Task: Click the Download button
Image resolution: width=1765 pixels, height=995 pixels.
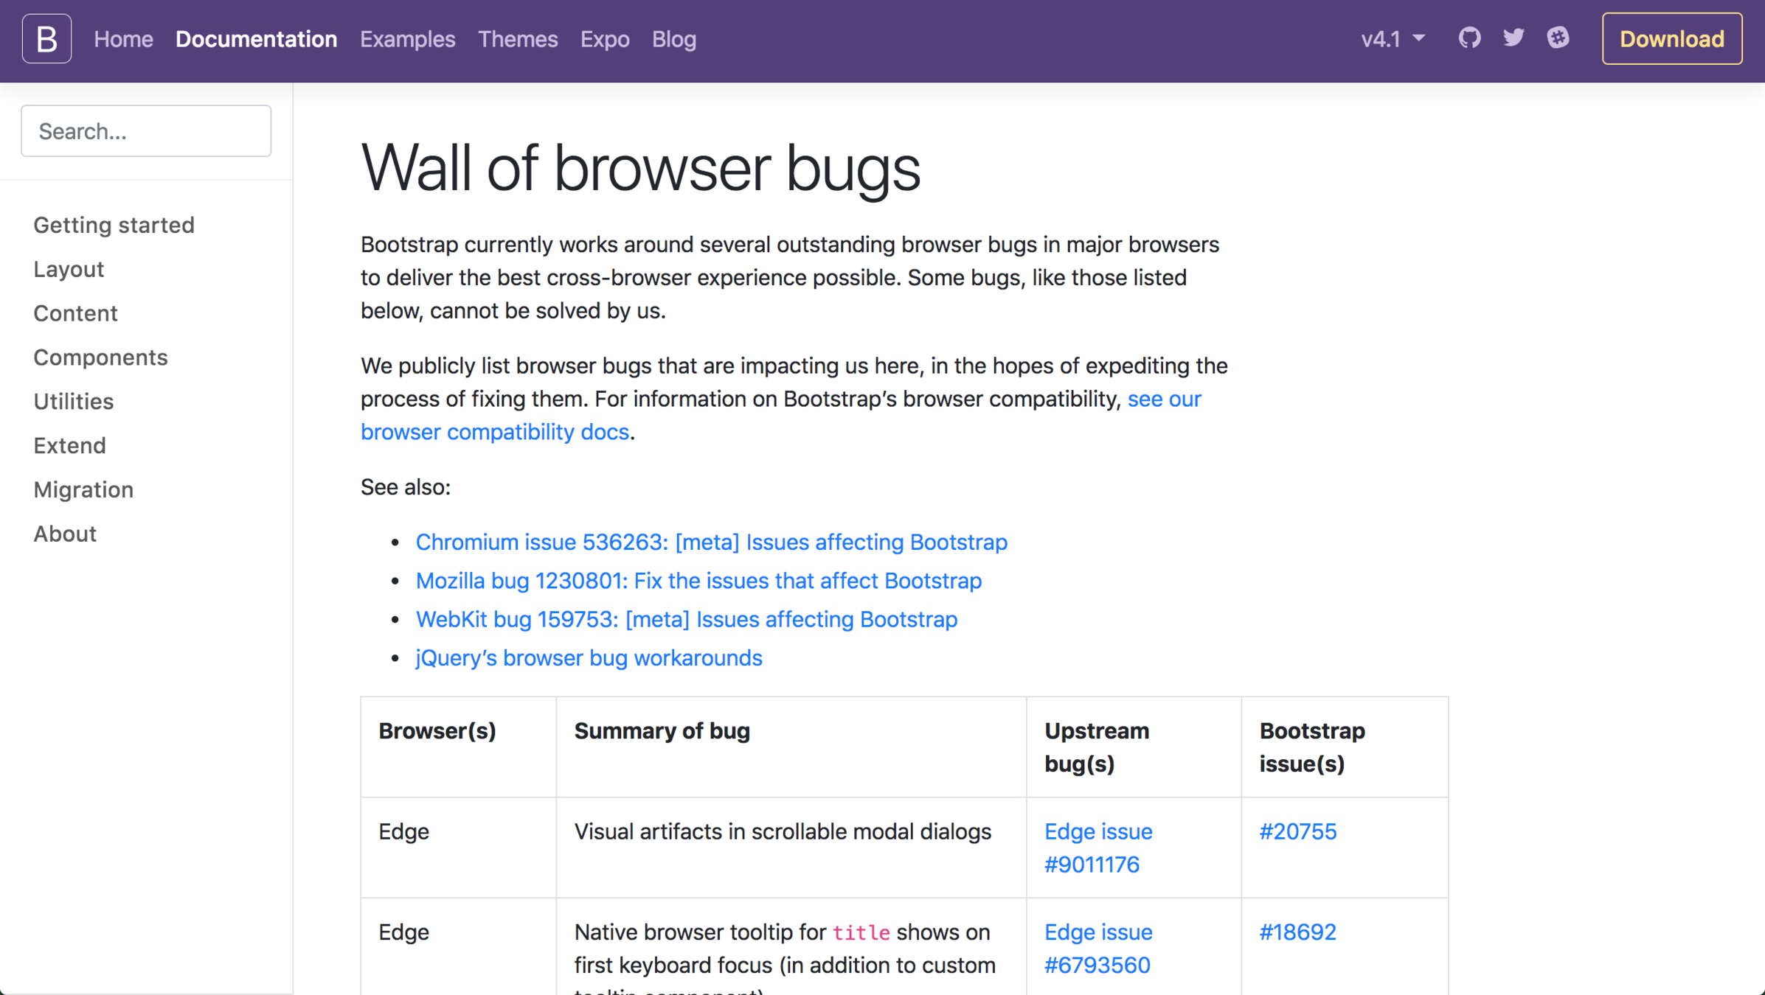Action: click(1671, 39)
